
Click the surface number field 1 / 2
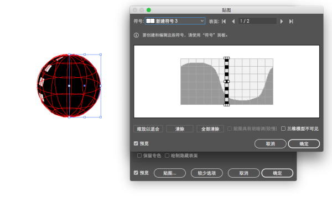[x=257, y=21]
